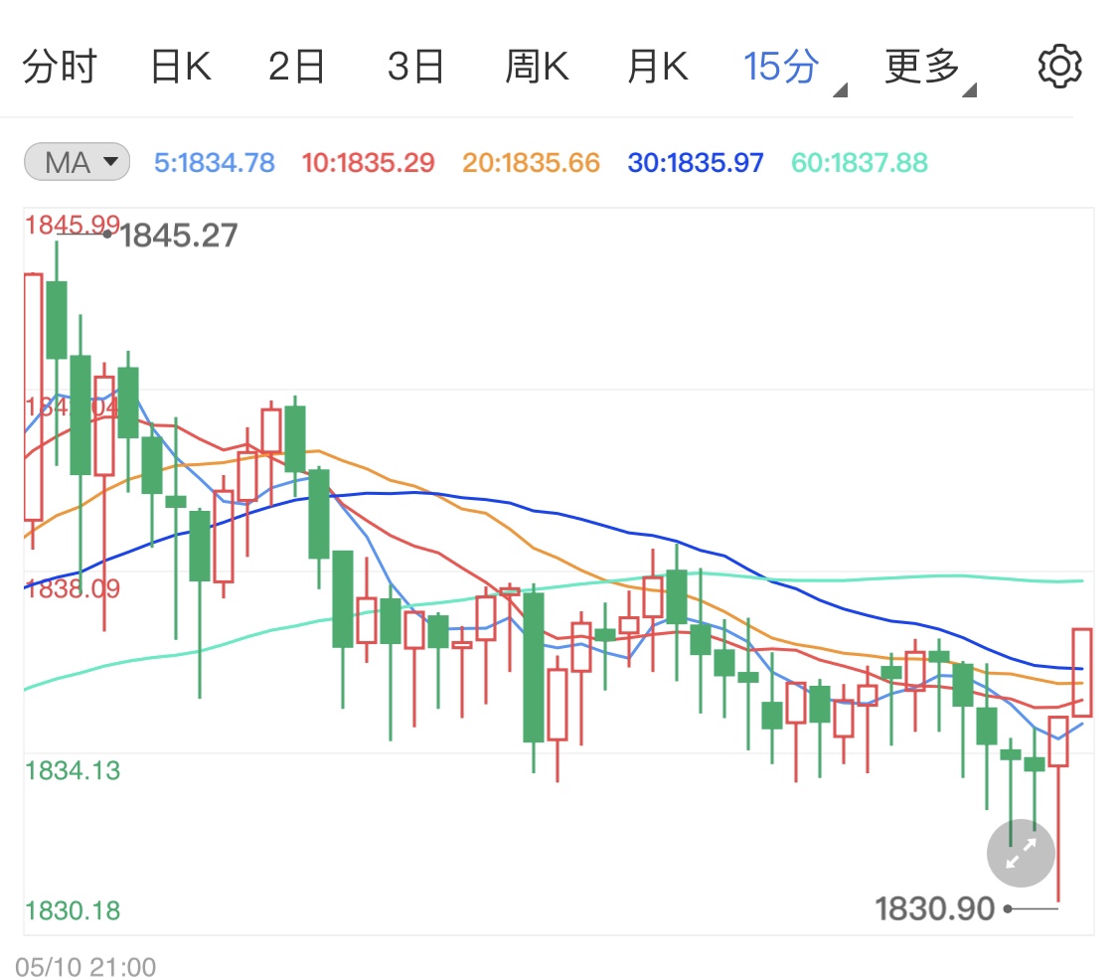Click the date label 05/10 21:00
Image resolution: width=1118 pixels, height=978 pixels.
85,967
